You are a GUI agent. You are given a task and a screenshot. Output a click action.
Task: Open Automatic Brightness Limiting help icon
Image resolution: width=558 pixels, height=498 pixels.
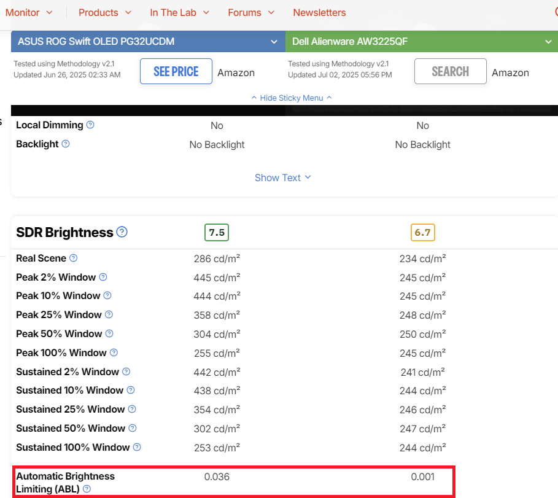pos(87,489)
